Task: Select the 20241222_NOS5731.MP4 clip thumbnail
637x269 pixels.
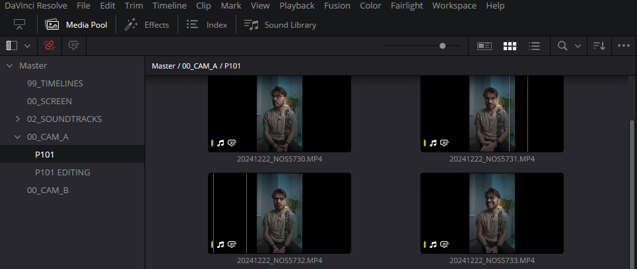Action: click(x=492, y=114)
